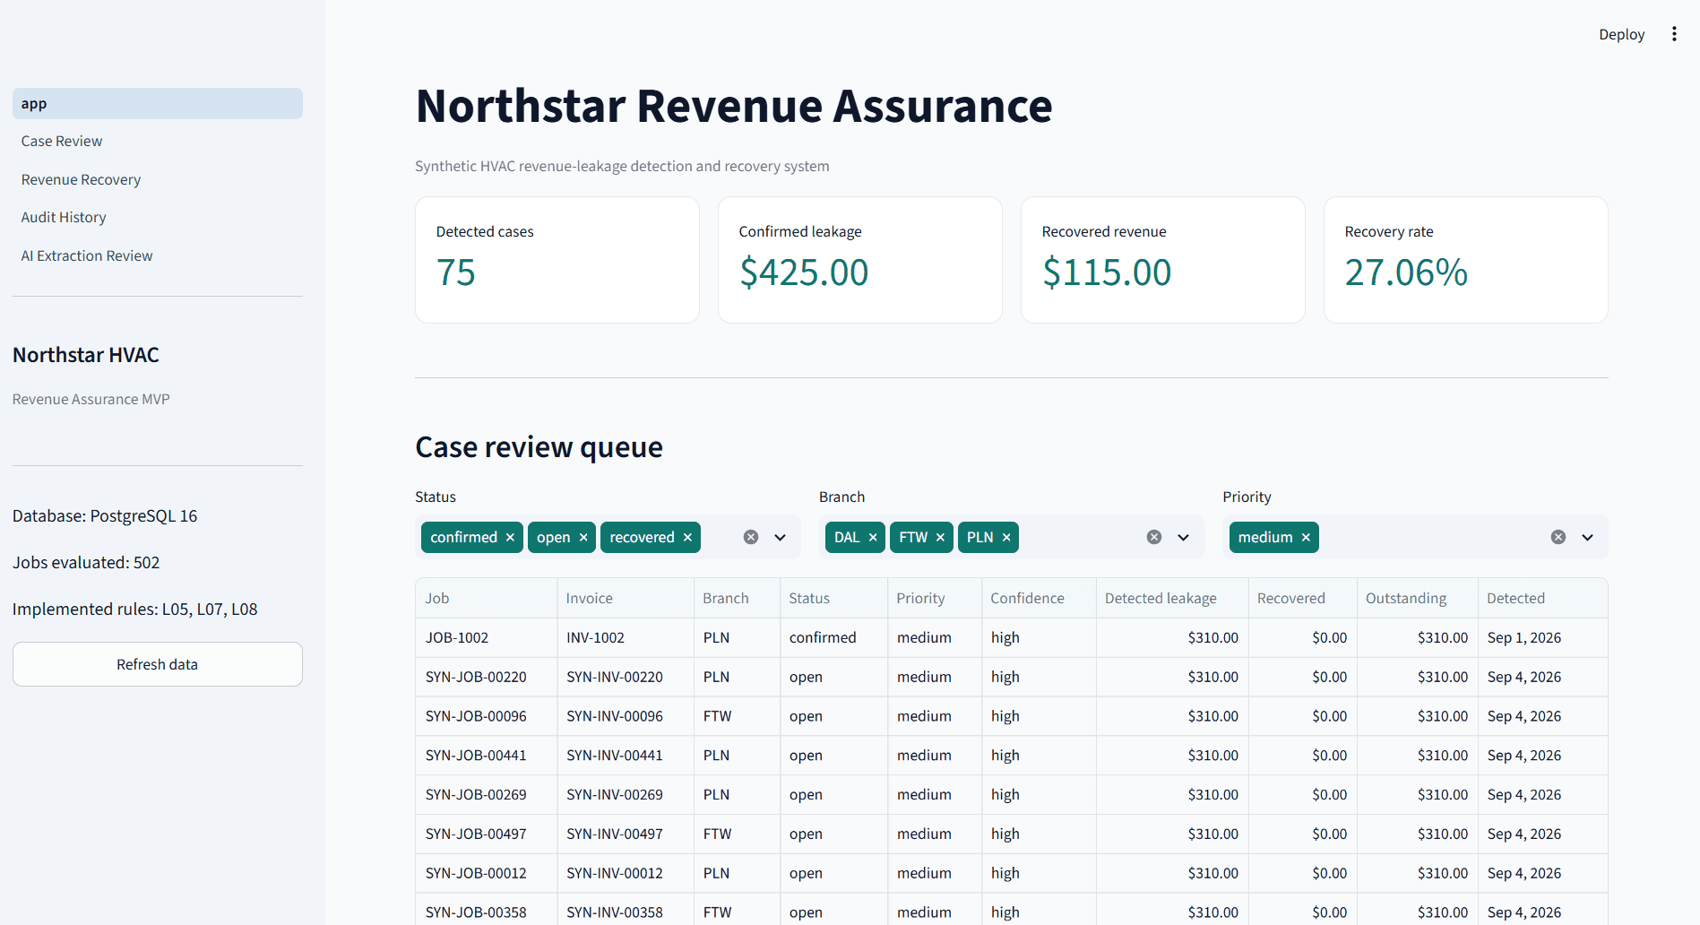Sort by Confidence column header

[x=1038, y=598]
